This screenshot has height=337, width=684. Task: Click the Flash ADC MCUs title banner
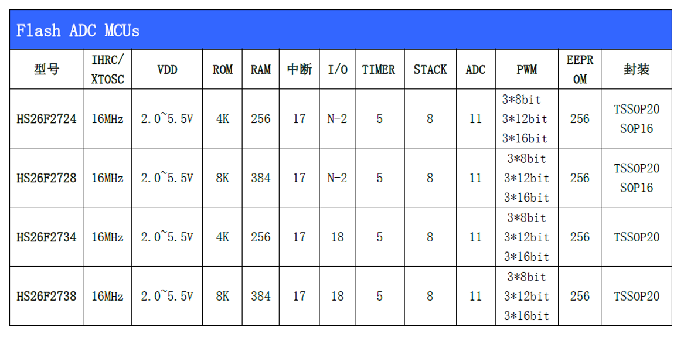coord(77,30)
